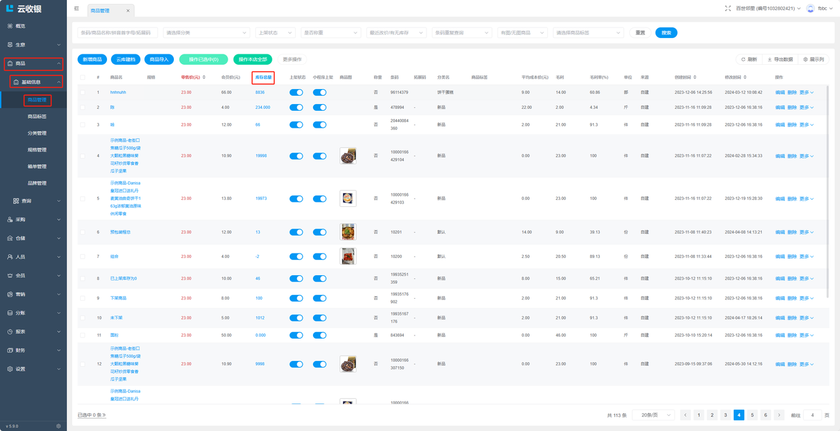Image resolution: width=840 pixels, height=431 pixels.
Task: Open 商品标签 in the sidebar menu
Action: (37, 117)
